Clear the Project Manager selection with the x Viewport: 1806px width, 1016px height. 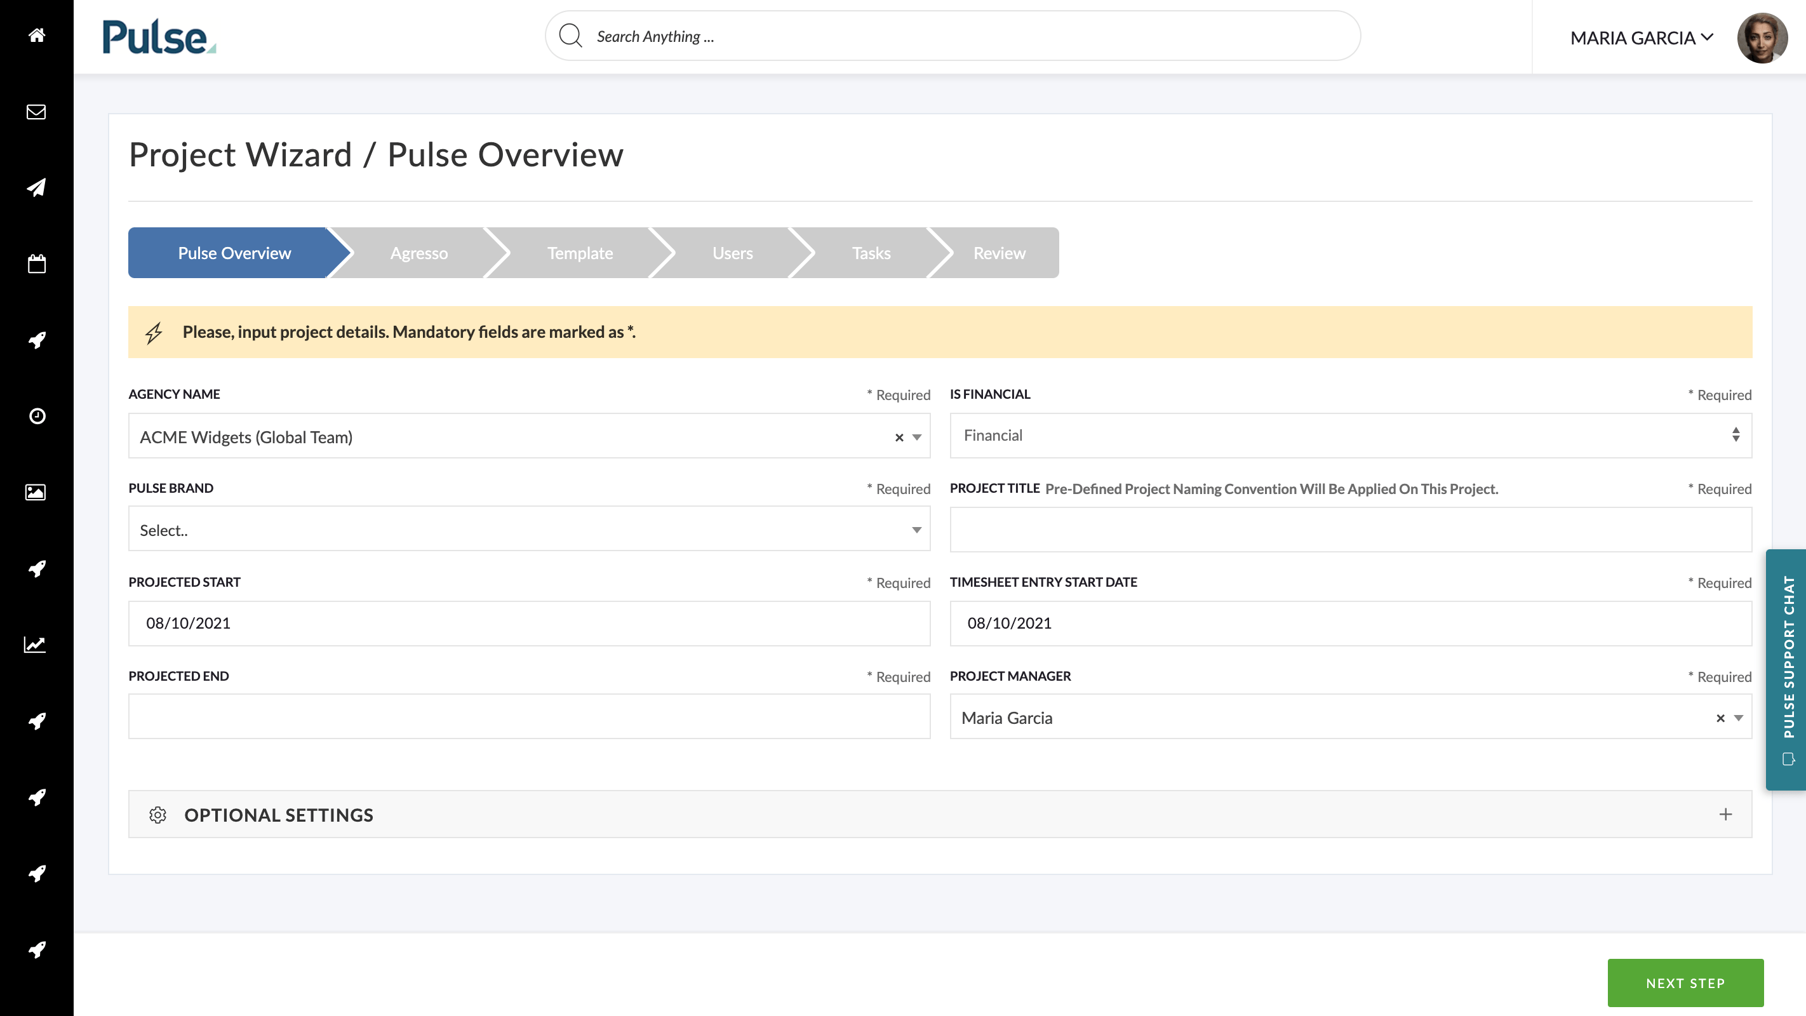coord(1720,718)
